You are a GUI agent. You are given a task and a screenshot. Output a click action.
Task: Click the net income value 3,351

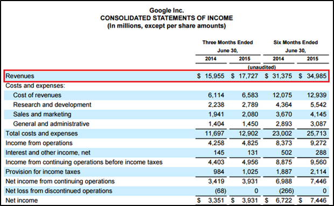[x=216, y=200]
